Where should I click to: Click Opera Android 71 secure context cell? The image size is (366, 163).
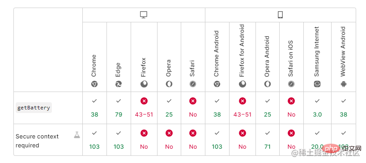coord(268,140)
